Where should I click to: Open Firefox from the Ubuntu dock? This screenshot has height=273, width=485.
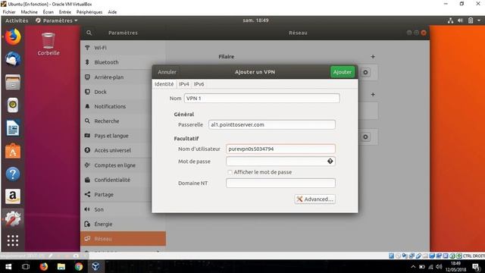(13, 37)
